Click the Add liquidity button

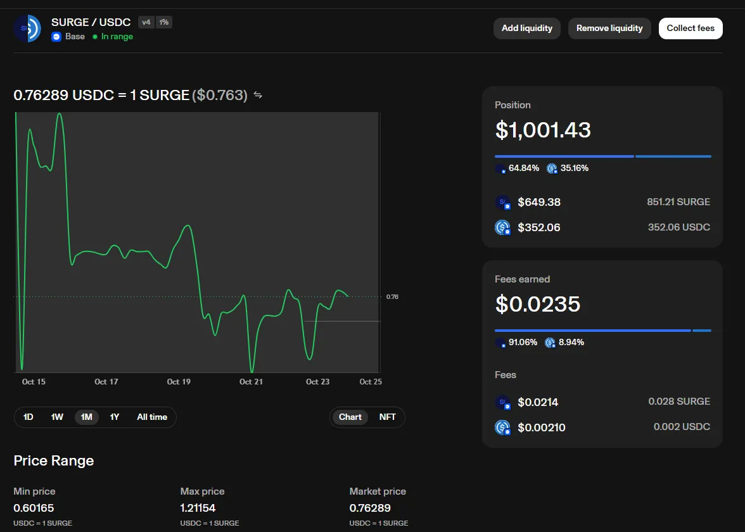[527, 28]
